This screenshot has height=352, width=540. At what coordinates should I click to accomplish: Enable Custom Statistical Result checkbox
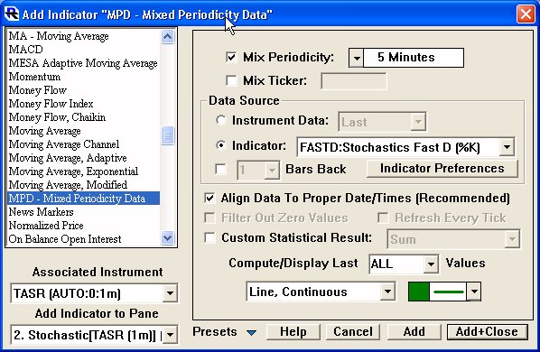point(209,237)
